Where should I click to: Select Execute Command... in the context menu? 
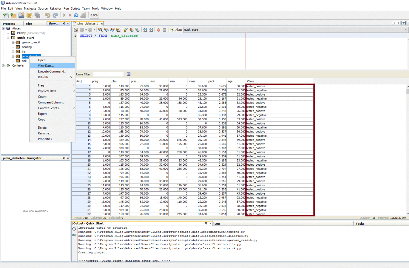coord(53,71)
